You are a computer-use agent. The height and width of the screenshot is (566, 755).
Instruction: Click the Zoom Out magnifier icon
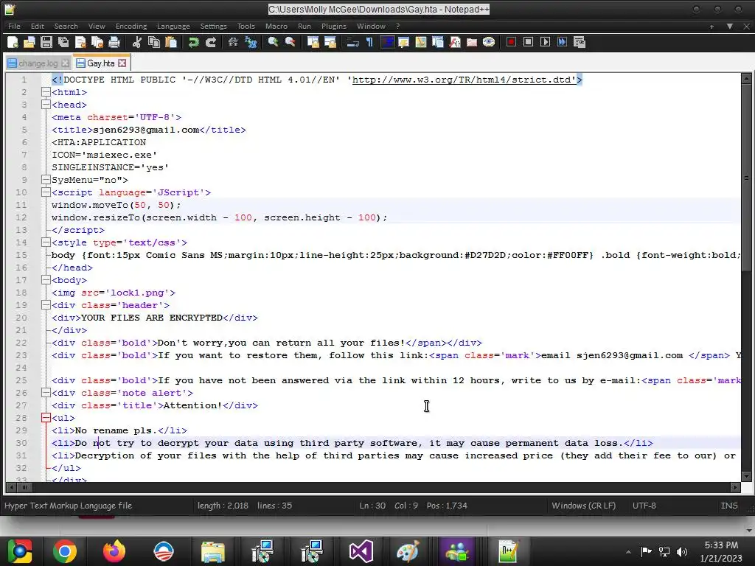tap(290, 42)
